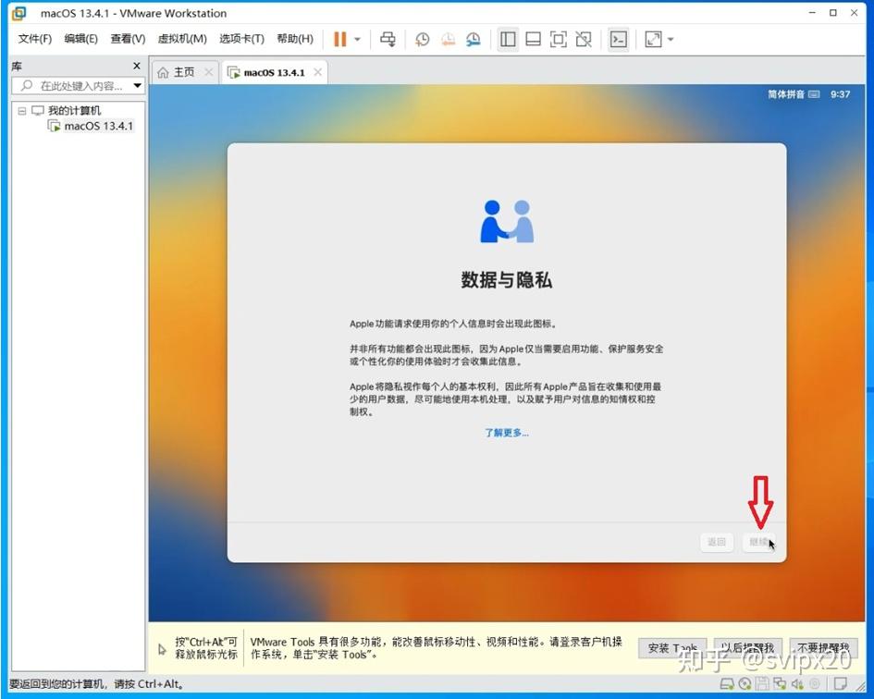Pause the virtual machine with the orange pause icon
Viewport: 874px width, 699px height.
[x=340, y=39]
